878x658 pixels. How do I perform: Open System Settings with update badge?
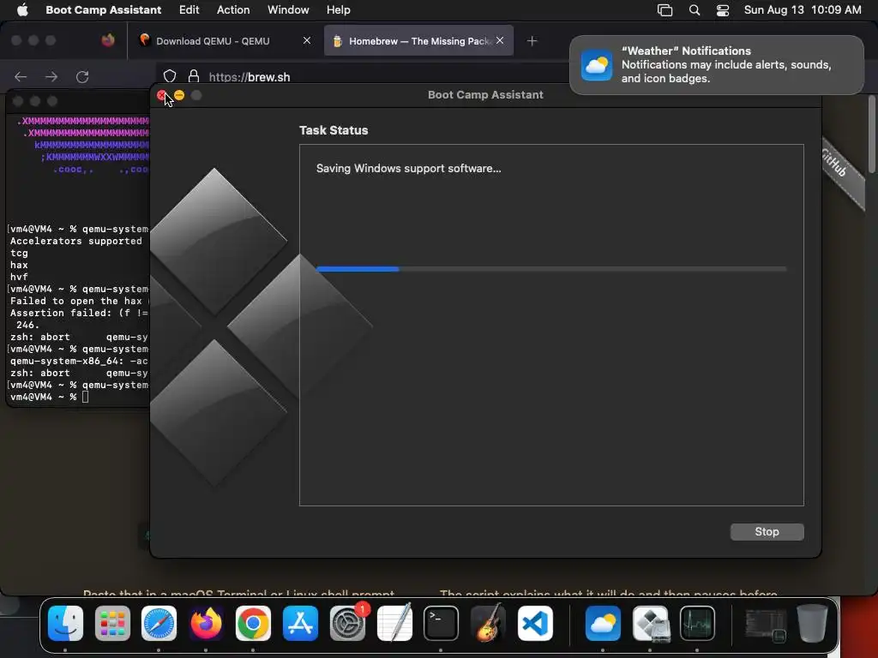click(348, 623)
